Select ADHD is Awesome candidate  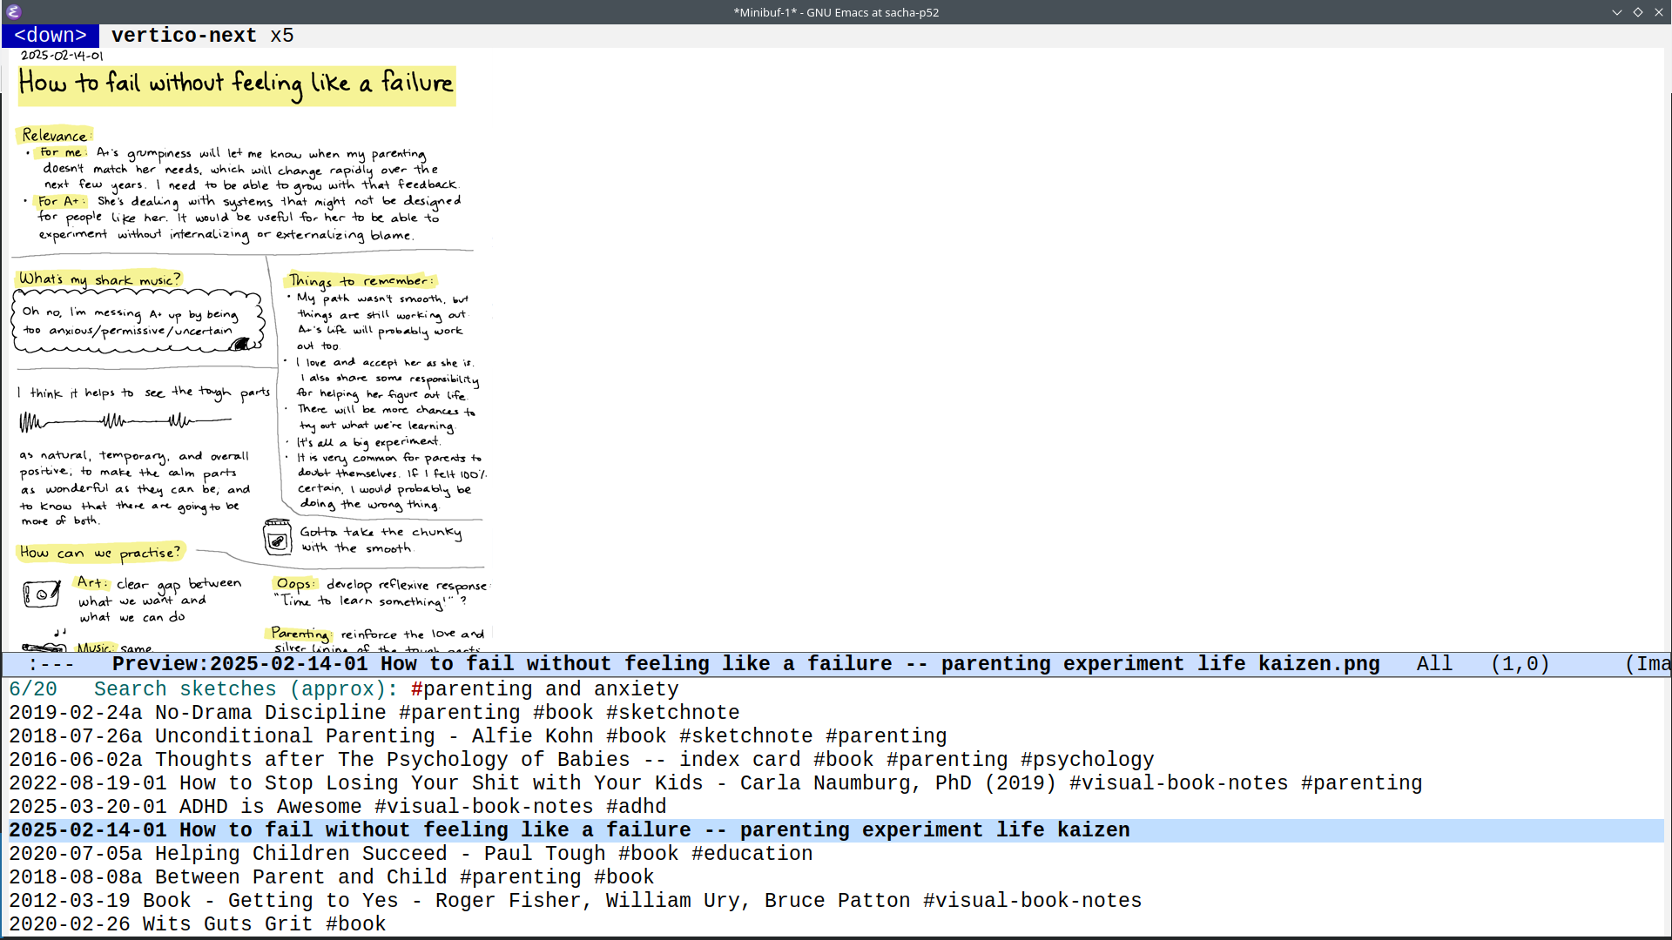[337, 807]
